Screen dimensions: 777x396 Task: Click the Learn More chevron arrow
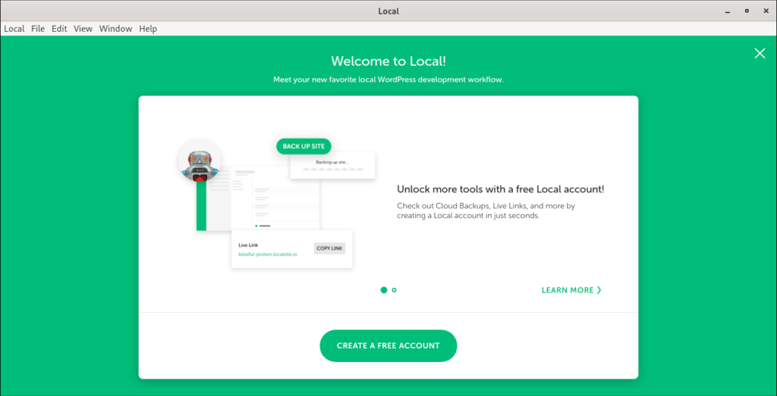pyautogui.click(x=599, y=290)
